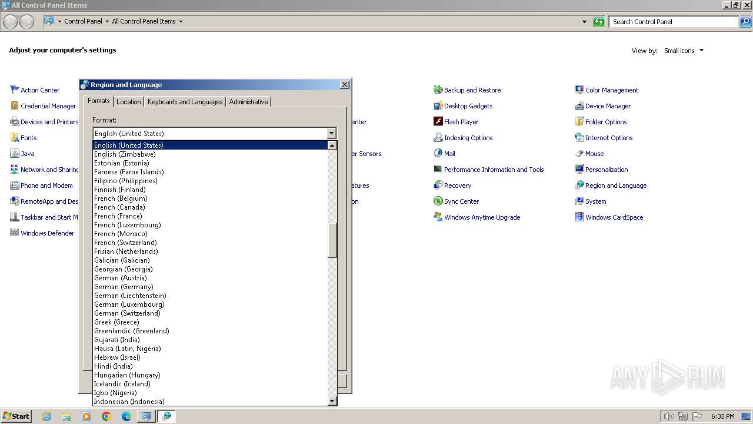
Task: Expand the Control Panel breadcrumb arrow
Action: point(107,21)
